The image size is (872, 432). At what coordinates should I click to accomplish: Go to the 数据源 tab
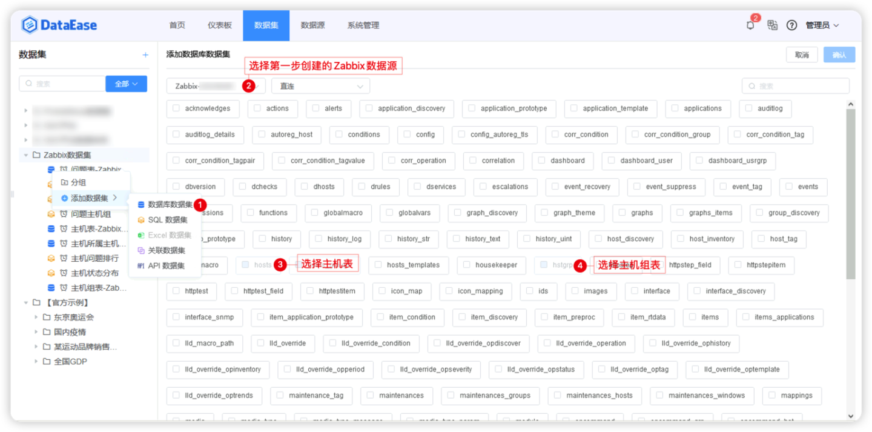point(312,25)
